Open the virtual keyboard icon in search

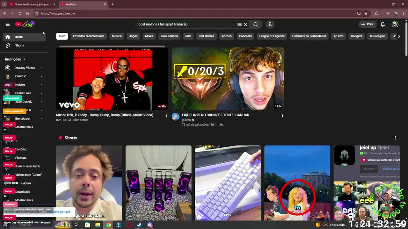click(239, 24)
